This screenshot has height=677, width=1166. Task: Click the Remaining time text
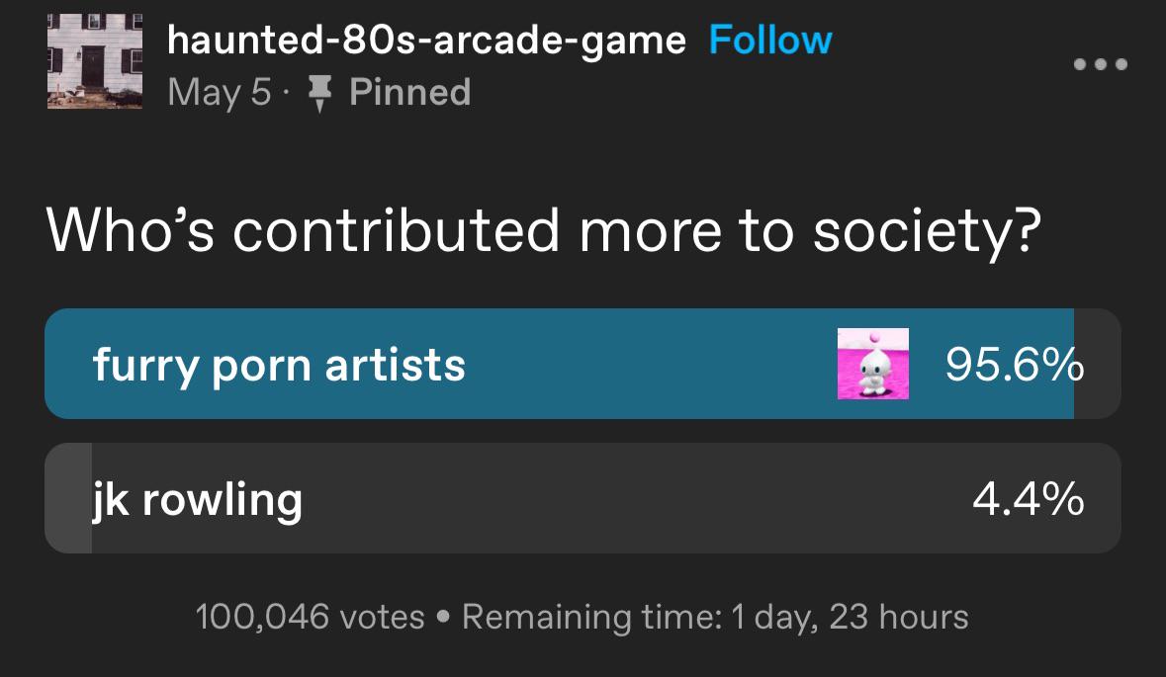(x=715, y=617)
